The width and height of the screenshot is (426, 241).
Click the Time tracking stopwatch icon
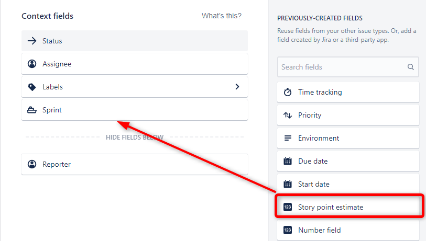point(288,92)
